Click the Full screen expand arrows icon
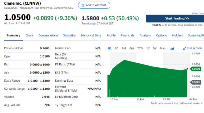Screen dimensions: 204x113 [184, 48]
